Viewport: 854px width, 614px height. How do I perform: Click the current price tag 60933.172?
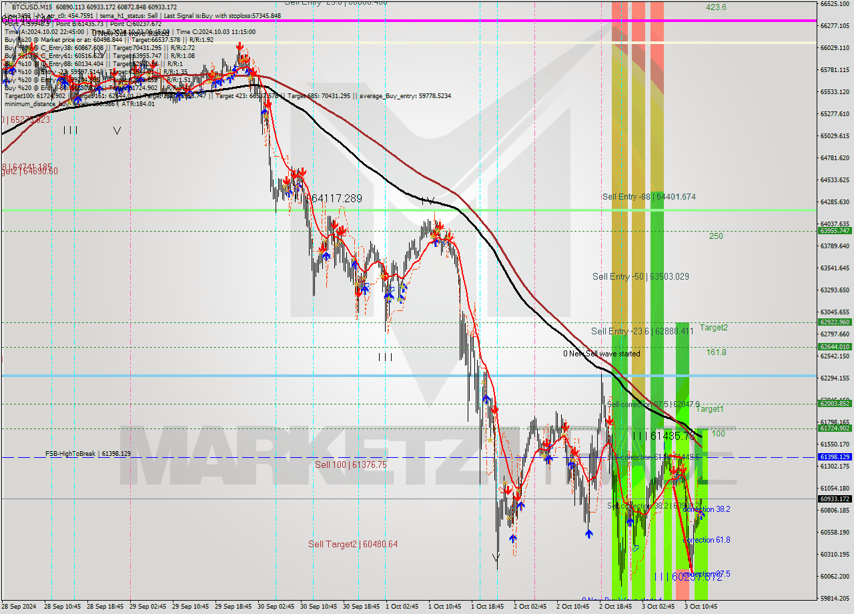click(835, 499)
